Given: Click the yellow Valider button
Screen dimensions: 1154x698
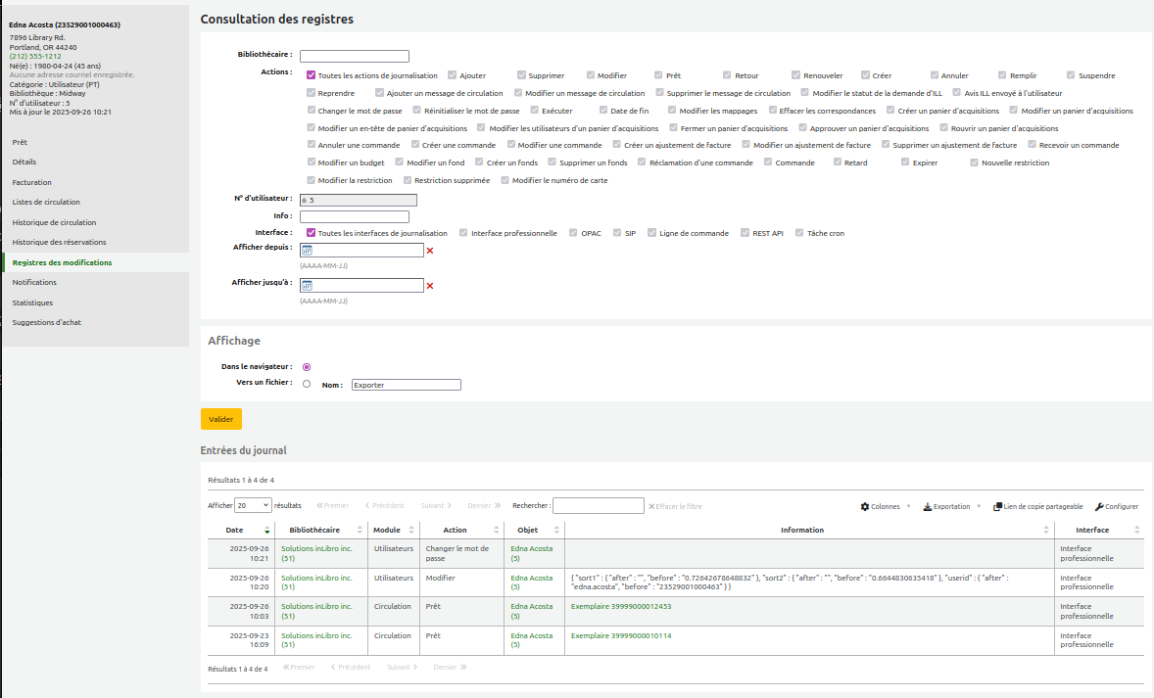Looking at the screenshot, I should [x=220, y=419].
